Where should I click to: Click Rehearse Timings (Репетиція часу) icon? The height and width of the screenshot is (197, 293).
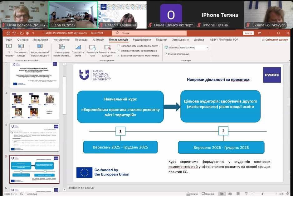[x=92, y=48]
